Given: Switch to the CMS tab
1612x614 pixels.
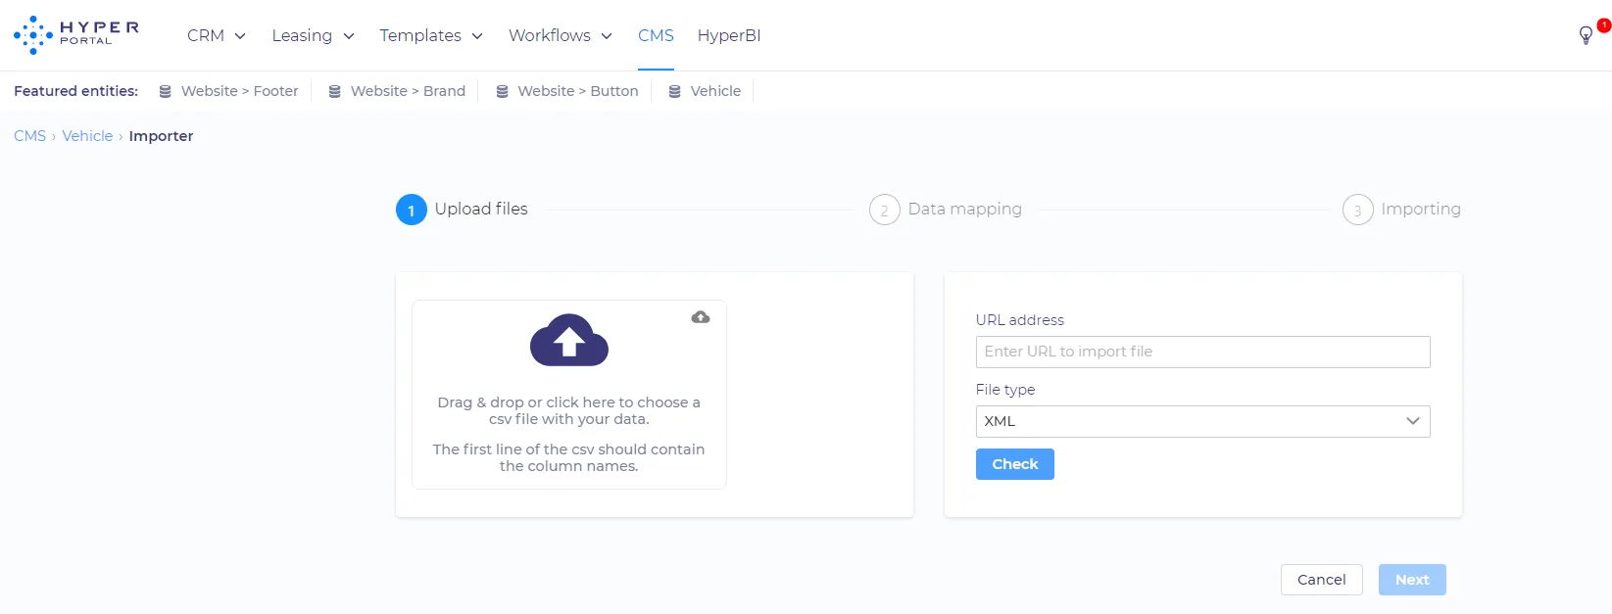Looking at the screenshot, I should 656,35.
